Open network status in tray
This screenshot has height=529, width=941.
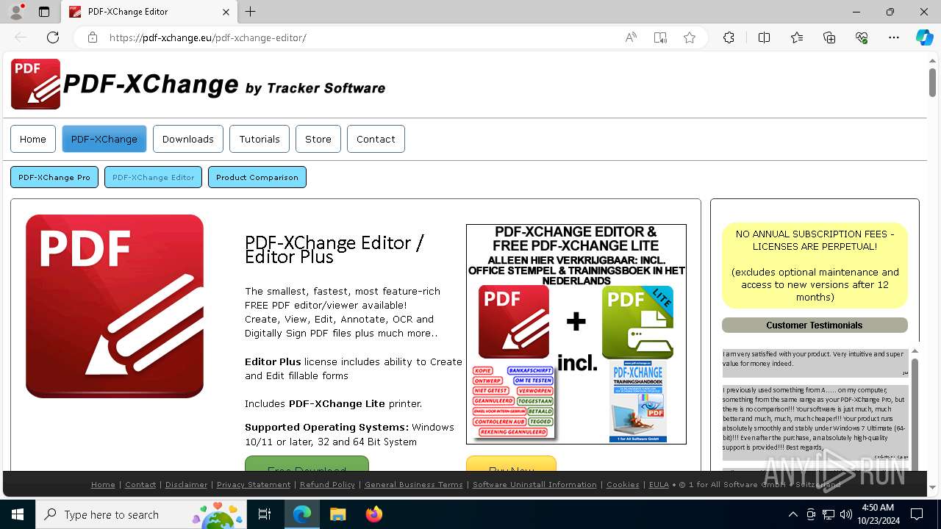pos(829,514)
